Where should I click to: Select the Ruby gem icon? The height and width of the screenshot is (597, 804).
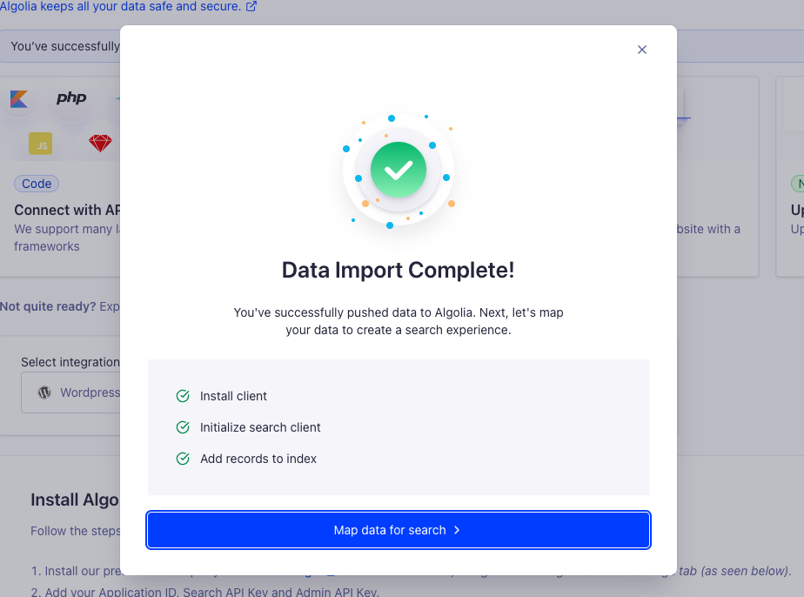pos(100,143)
